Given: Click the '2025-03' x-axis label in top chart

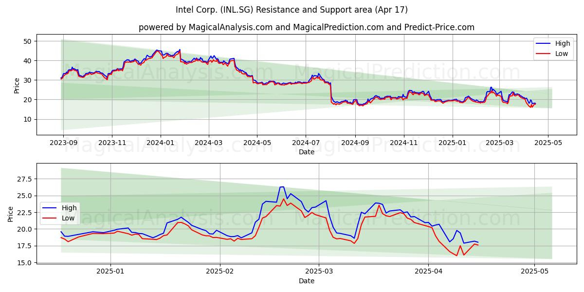Looking at the screenshot, I should [x=499, y=144].
